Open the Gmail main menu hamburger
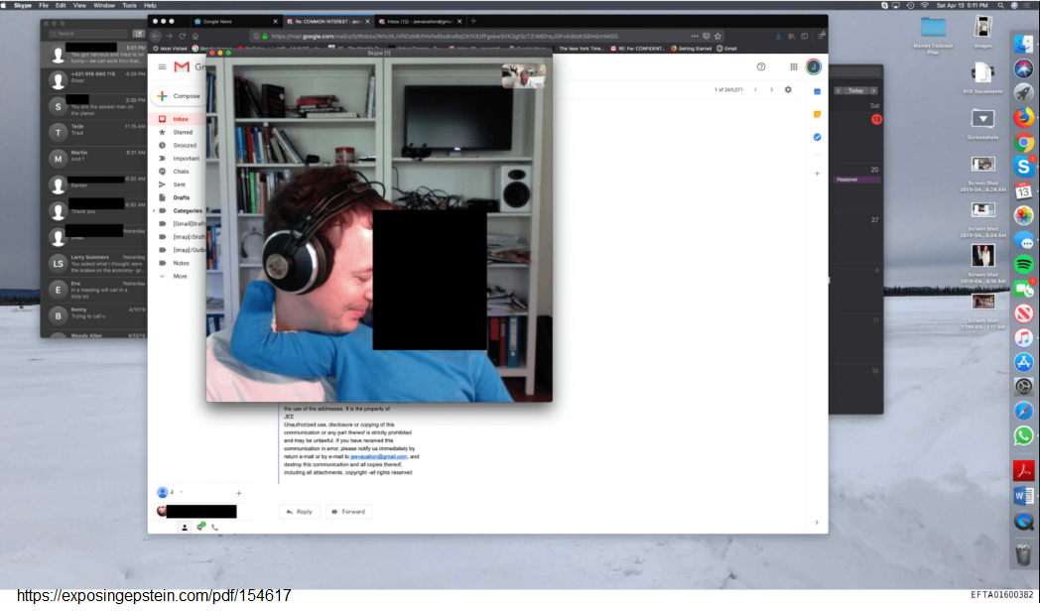Image resolution: width=1040 pixels, height=611 pixels. point(162,66)
